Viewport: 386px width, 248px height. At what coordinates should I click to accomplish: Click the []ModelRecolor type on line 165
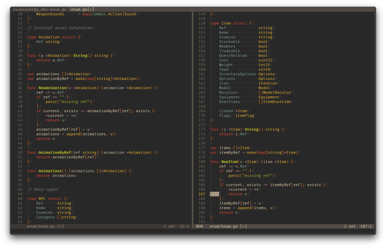(275, 92)
